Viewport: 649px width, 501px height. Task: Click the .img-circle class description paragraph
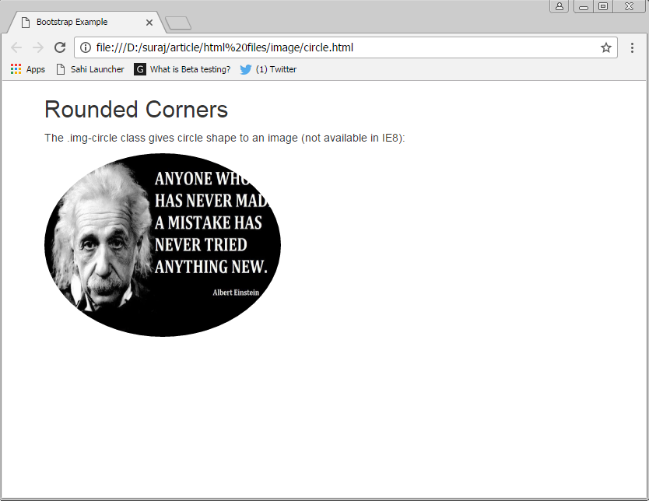(225, 138)
